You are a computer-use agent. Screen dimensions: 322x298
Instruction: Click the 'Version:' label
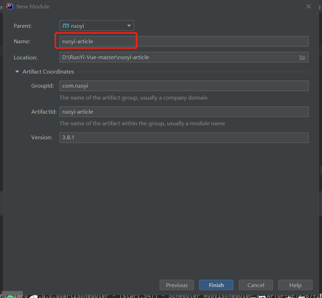tap(42, 138)
